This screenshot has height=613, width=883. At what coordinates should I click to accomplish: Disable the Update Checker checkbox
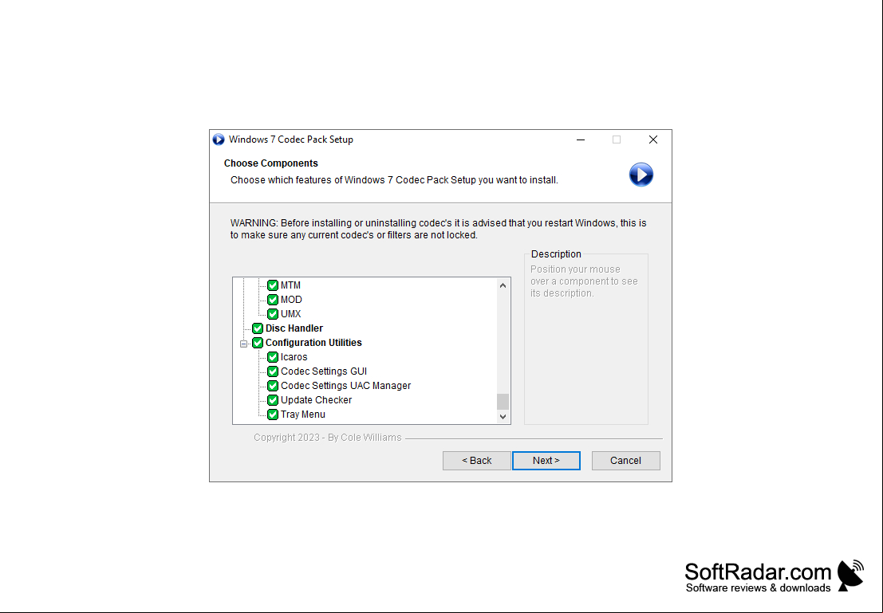(273, 400)
